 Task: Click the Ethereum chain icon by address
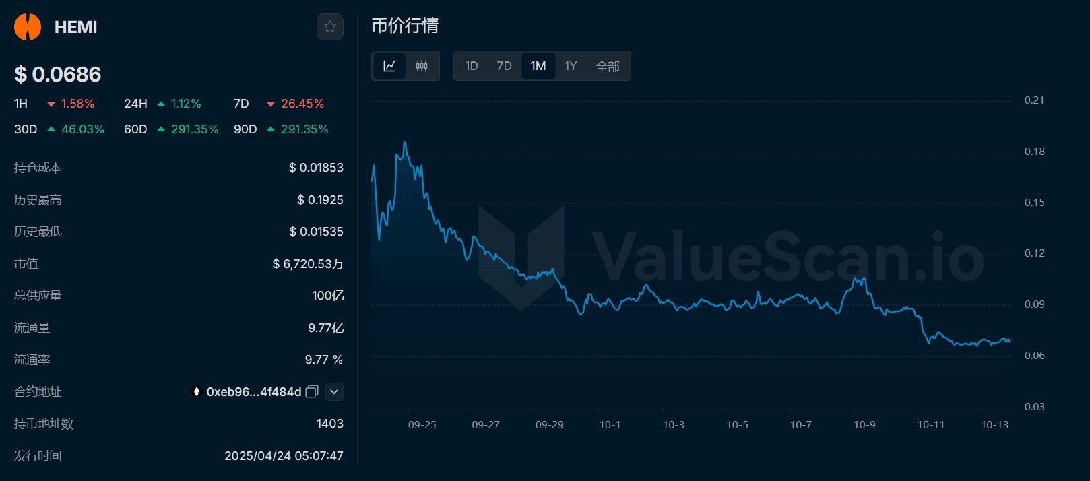[197, 392]
